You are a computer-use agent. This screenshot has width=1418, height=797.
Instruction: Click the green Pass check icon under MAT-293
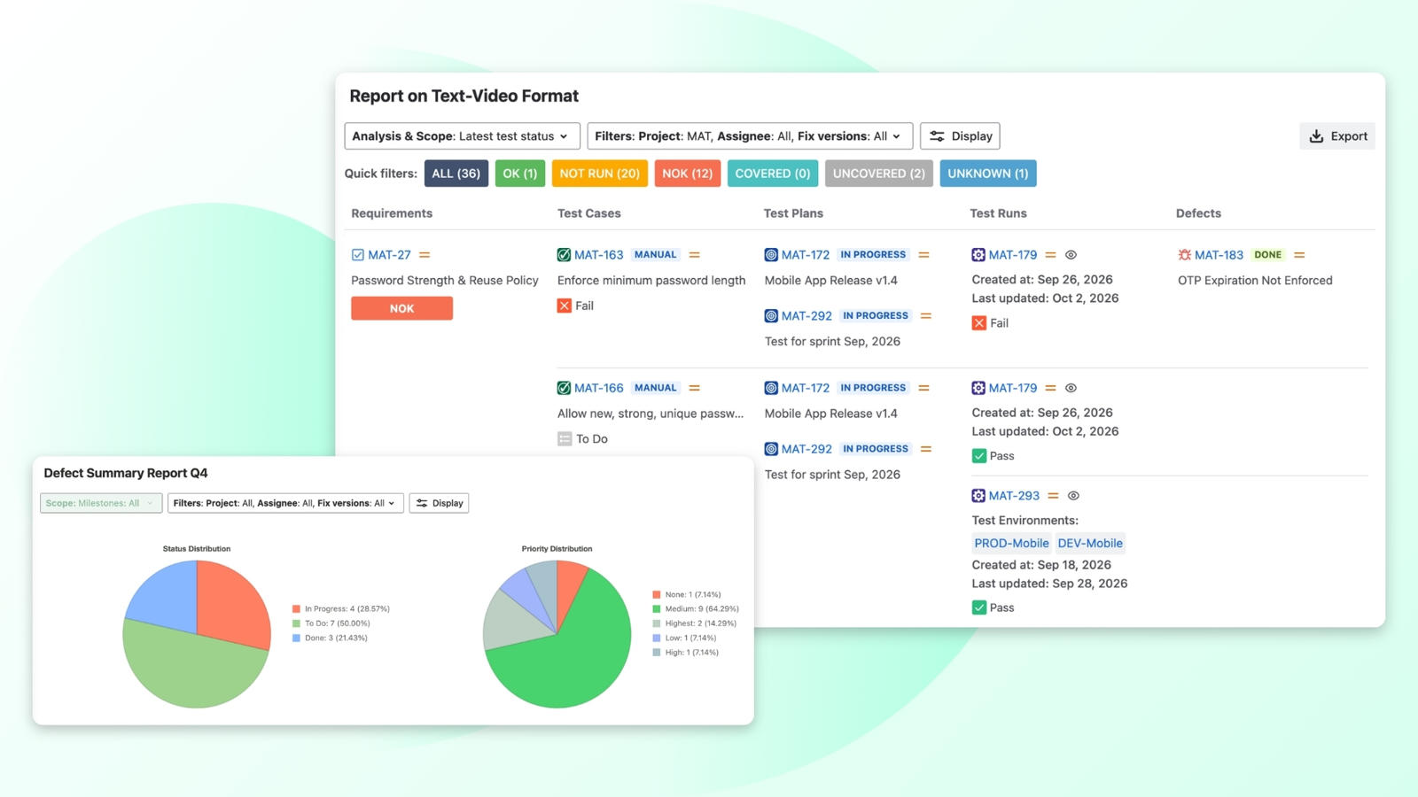pyautogui.click(x=979, y=607)
